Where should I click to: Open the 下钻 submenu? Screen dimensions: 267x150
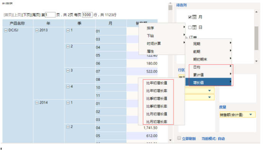(x=162, y=36)
